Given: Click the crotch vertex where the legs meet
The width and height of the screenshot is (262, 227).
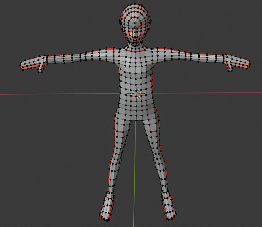Looking at the screenshot, I should coord(135,120).
